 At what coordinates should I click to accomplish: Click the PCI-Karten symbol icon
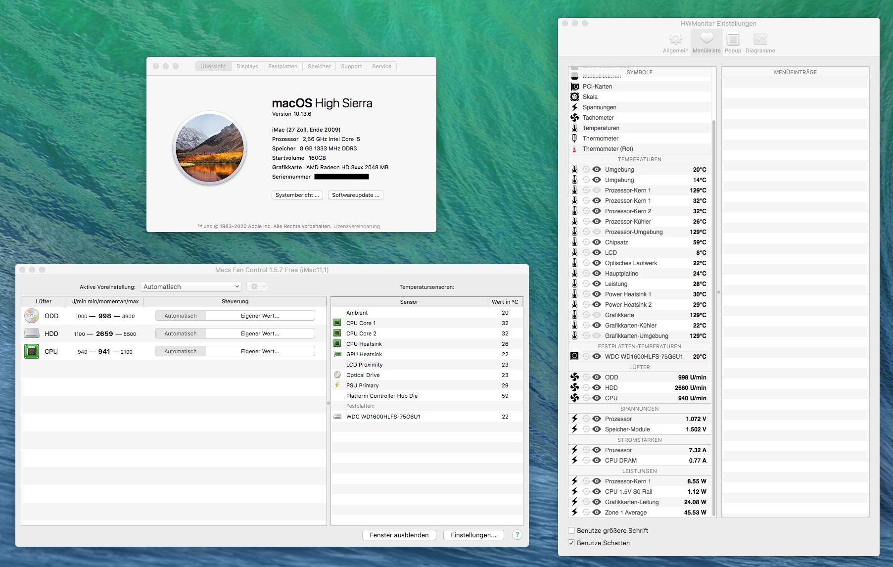coord(574,87)
